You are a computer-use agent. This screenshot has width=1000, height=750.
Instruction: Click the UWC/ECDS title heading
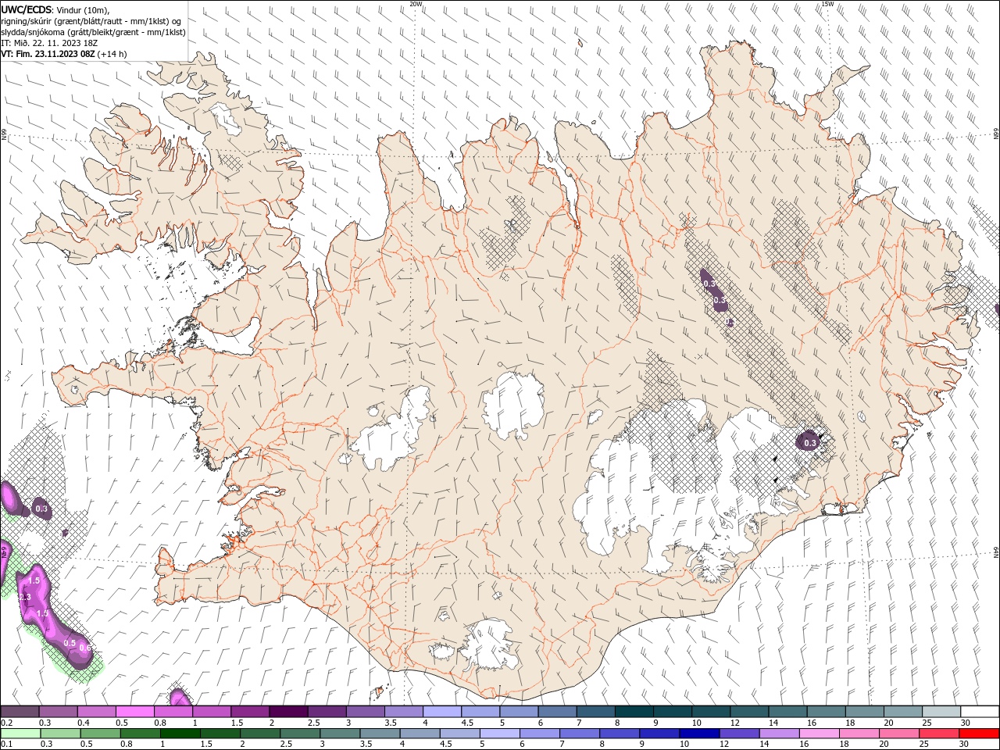(27, 9)
